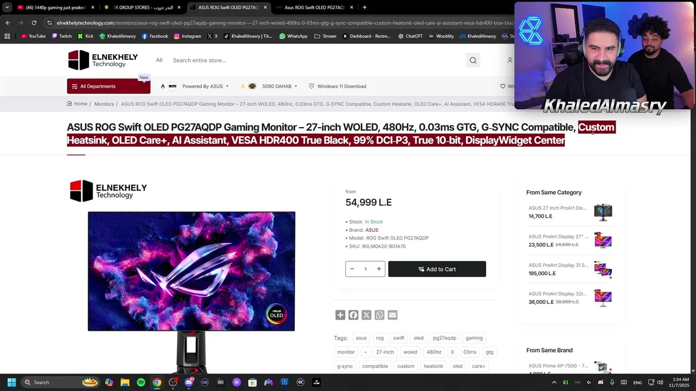Screen dimensions: 696x391
Task: Open the Twitch bookmark
Action: (x=61, y=36)
